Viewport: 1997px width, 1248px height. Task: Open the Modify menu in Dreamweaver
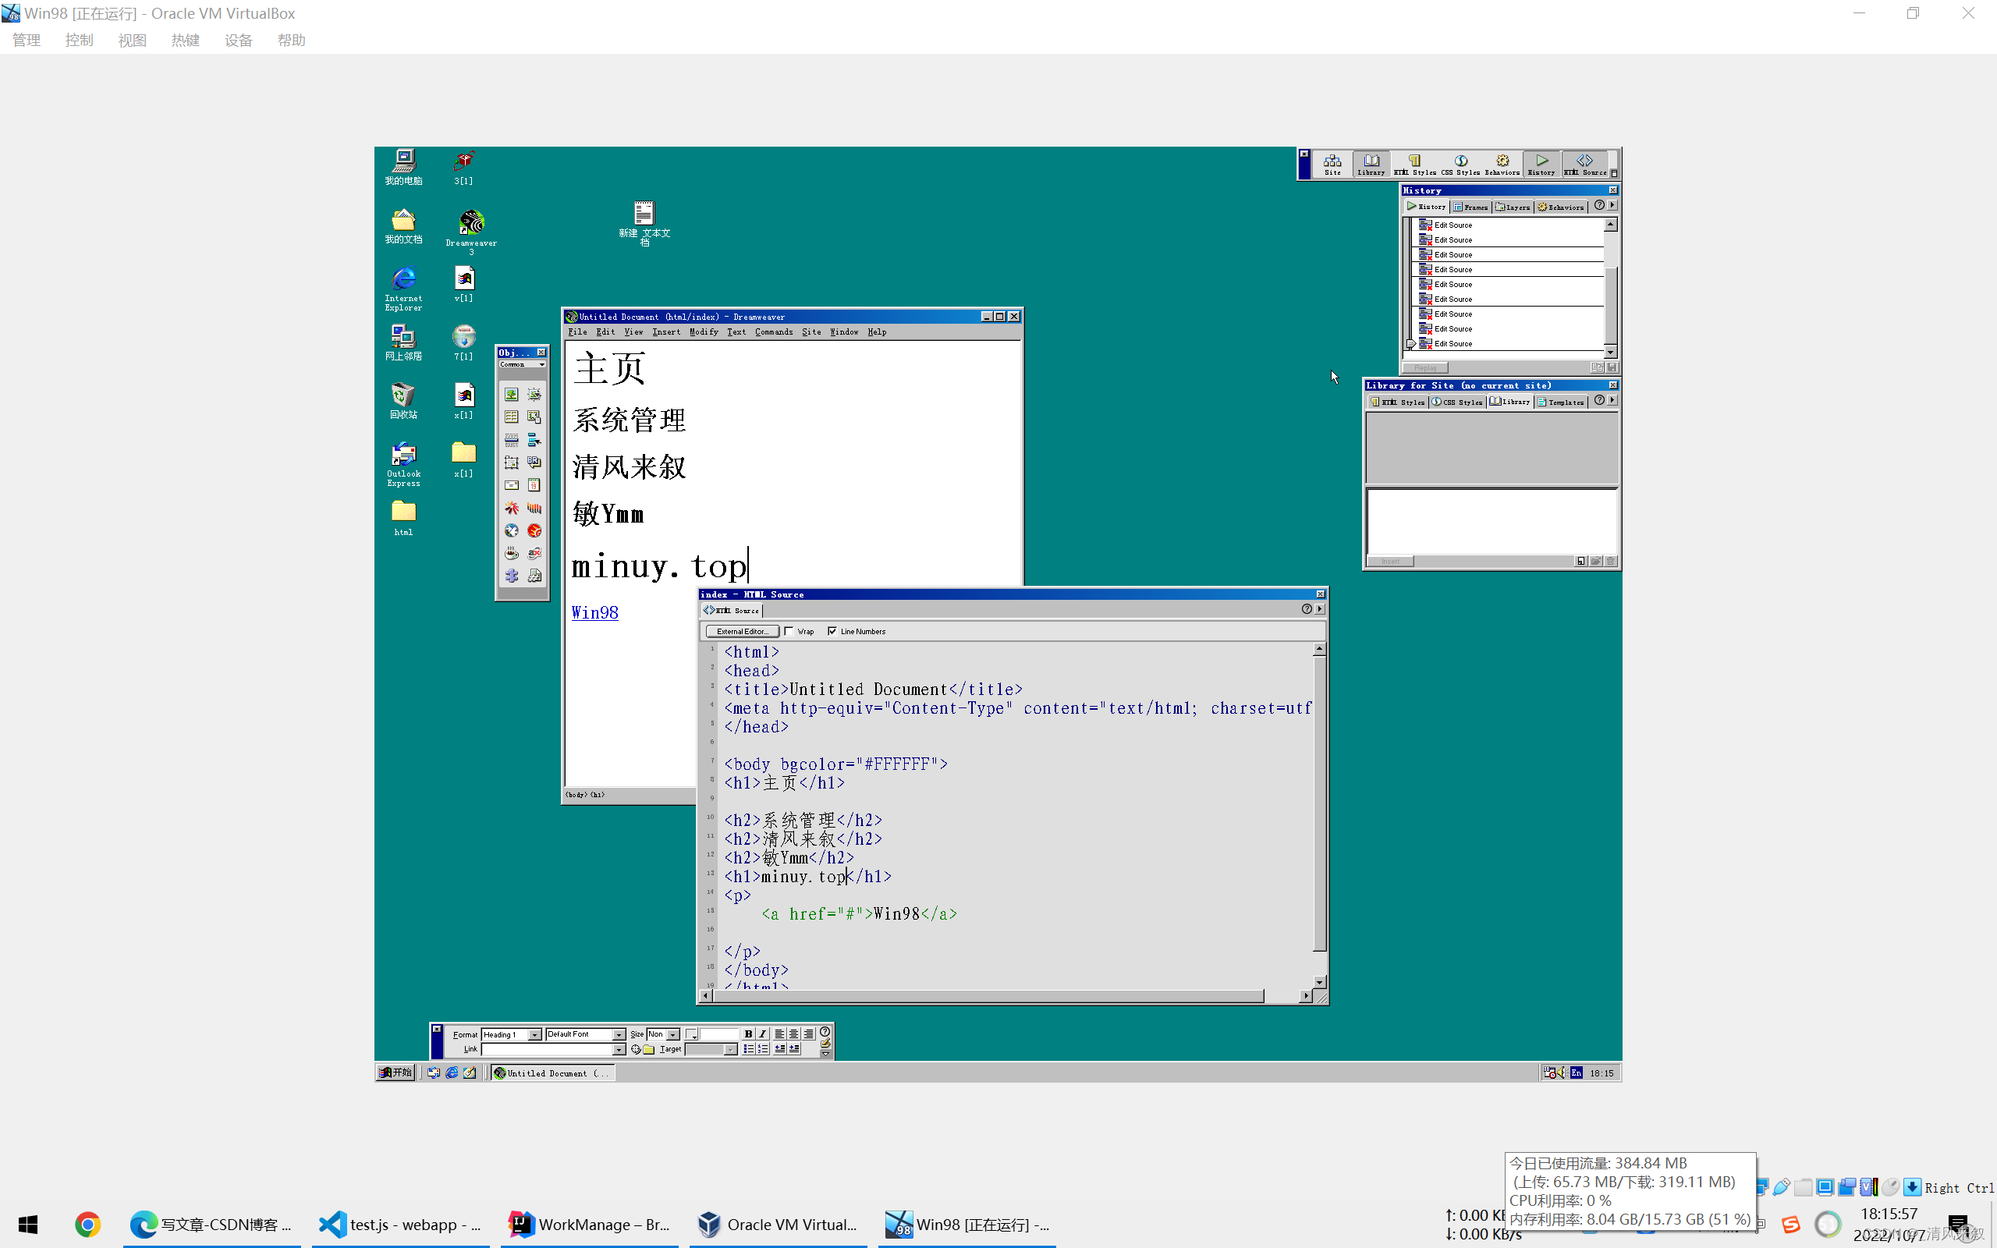coord(704,331)
